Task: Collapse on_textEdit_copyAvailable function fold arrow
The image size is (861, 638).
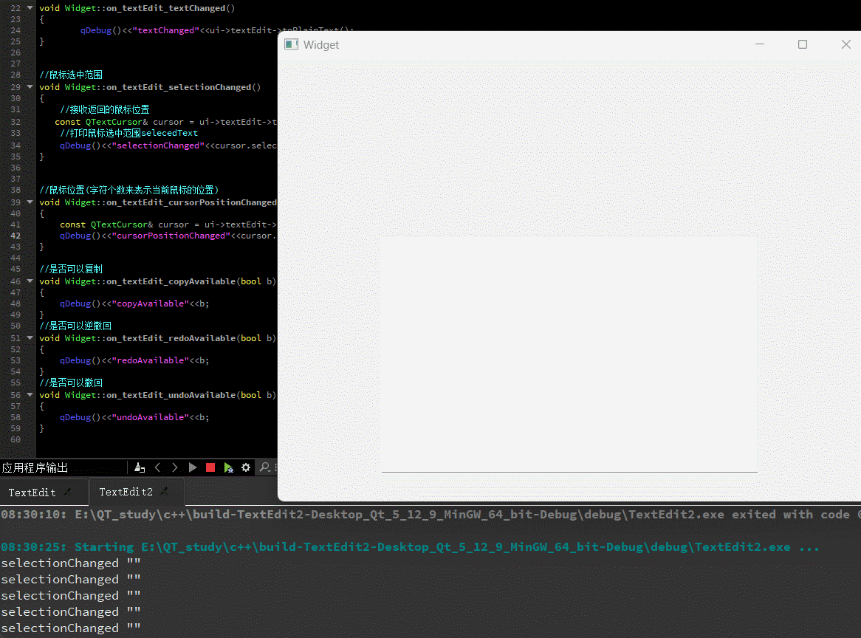Action: tap(30, 281)
